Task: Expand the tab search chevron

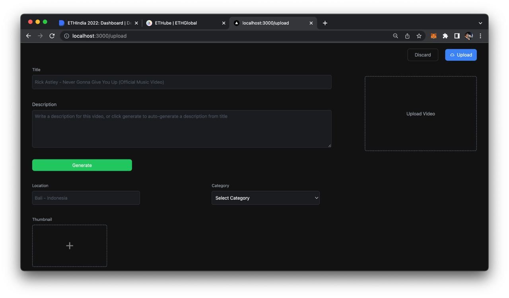Action: [x=480, y=23]
